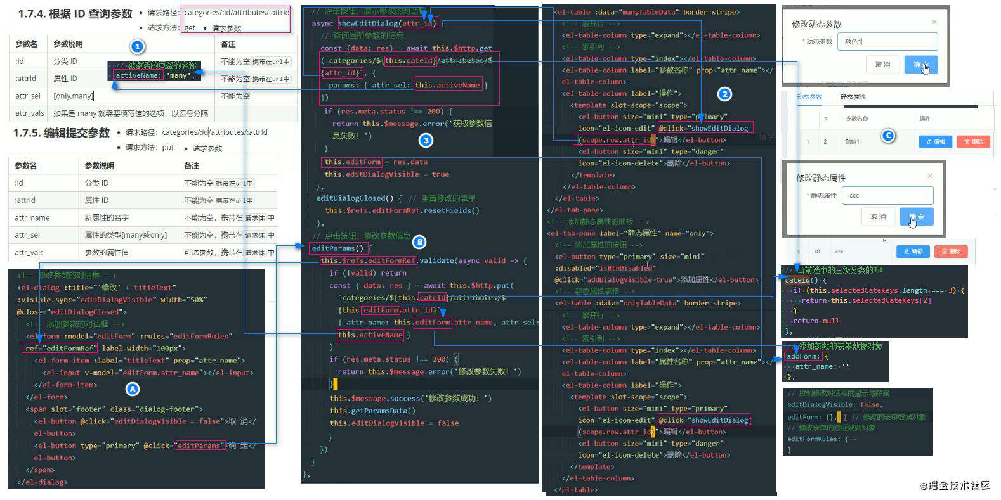Click 请求方法: put text
This screenshot has width=1001, height=500.
tap(150, 148)
